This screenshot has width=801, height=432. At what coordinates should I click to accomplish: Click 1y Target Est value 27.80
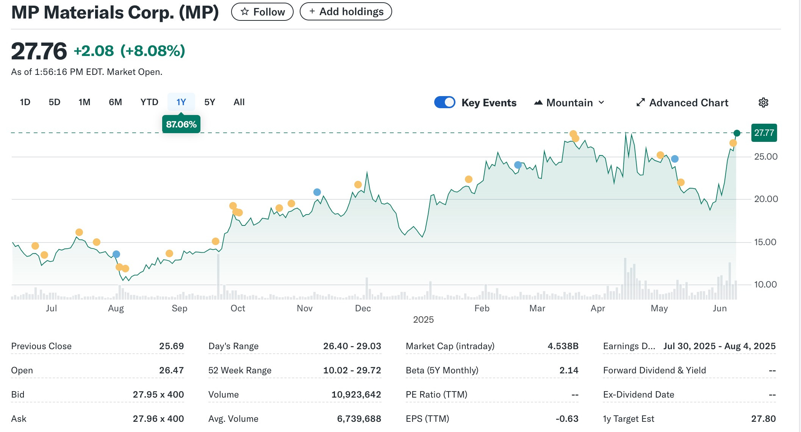point(763,419)
